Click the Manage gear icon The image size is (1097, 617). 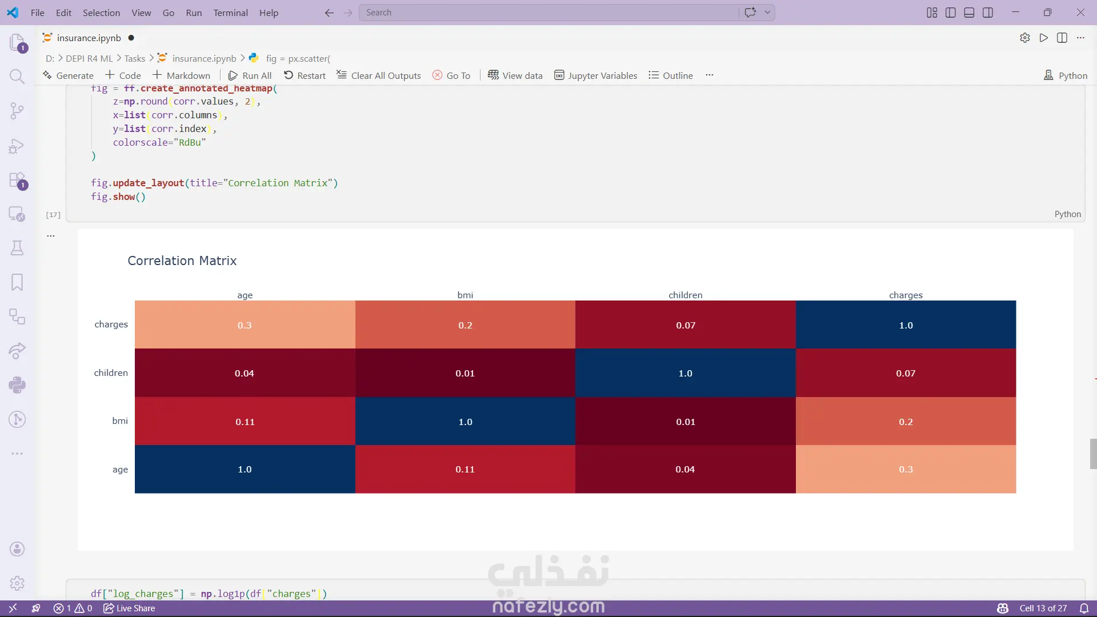pos(17,583)
